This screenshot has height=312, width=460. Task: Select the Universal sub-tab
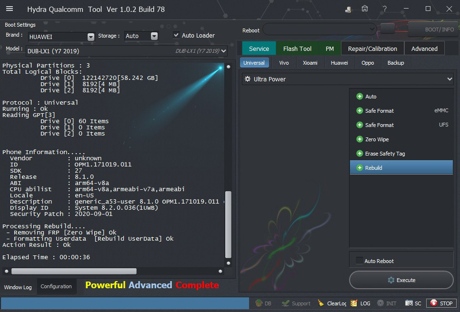click(254, 63)
